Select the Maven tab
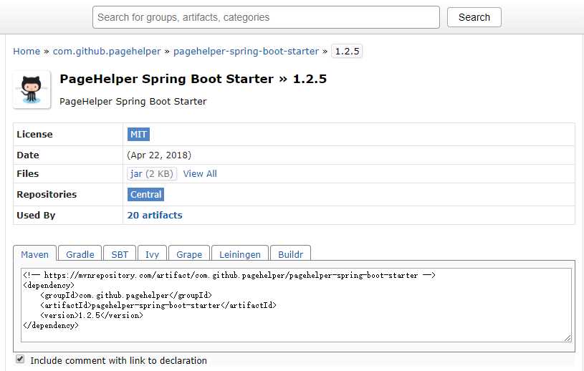 [34, 254]
